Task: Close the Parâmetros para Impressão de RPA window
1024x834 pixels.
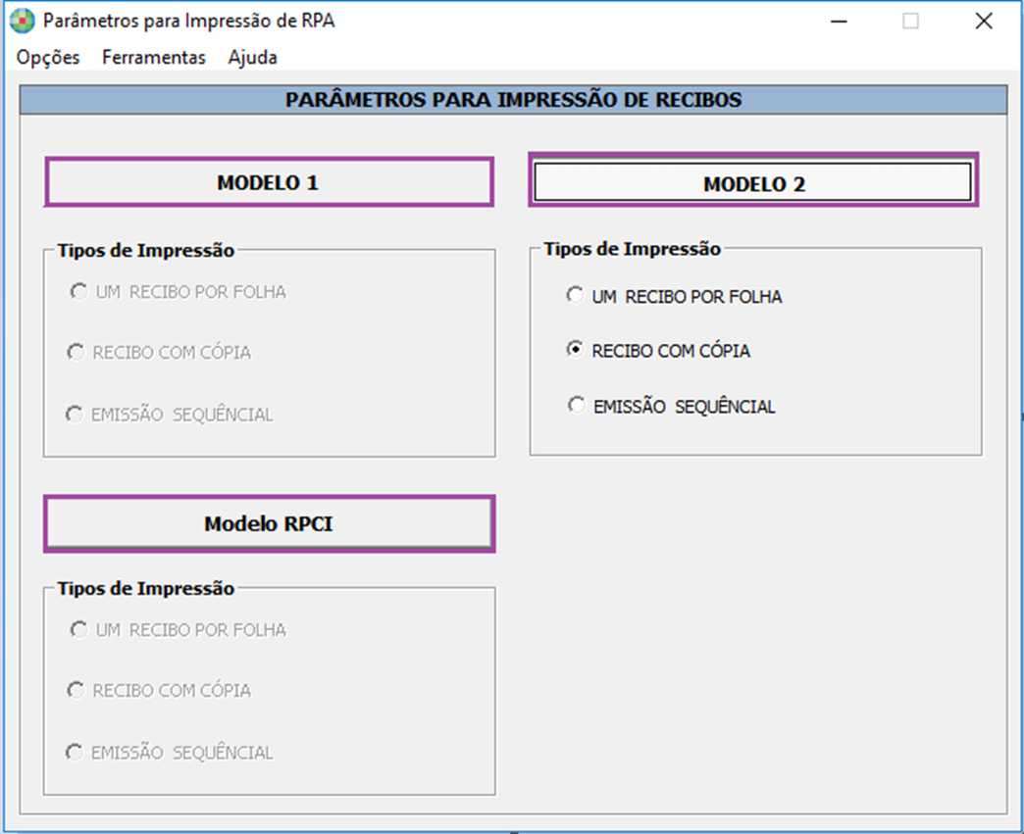Action: [984, 21]
